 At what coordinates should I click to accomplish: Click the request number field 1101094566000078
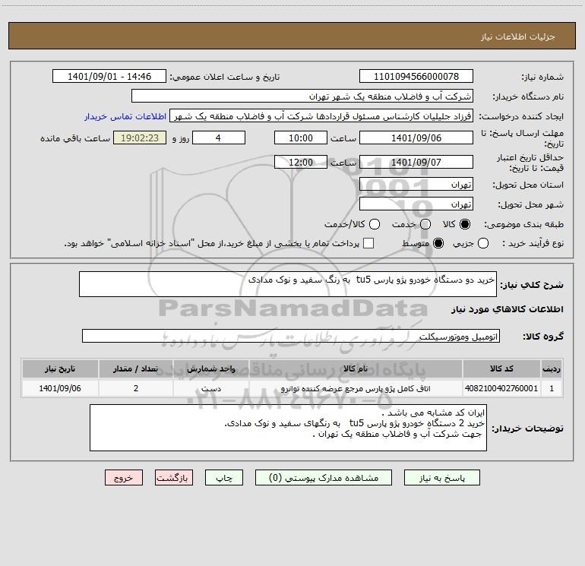[x=416, y=77]
